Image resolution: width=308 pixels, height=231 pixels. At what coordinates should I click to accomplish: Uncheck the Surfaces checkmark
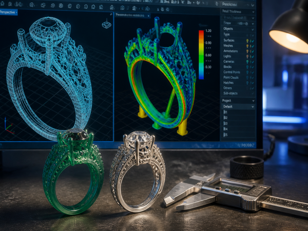click(253, 41)
